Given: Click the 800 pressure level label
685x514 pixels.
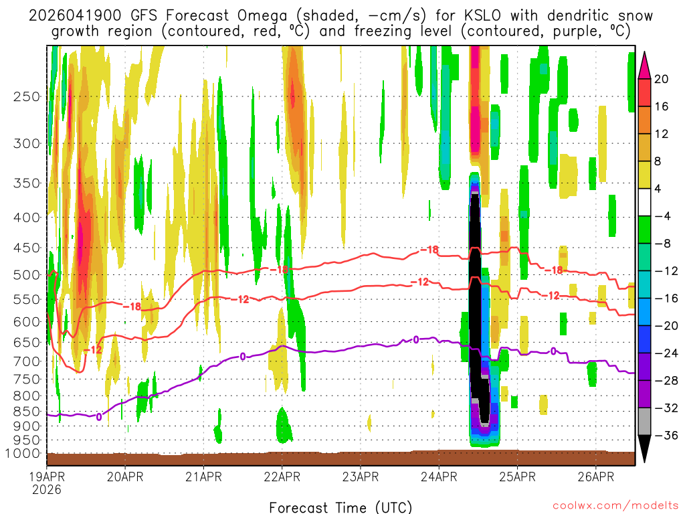Looking at the screenshot, I should 27,396.
